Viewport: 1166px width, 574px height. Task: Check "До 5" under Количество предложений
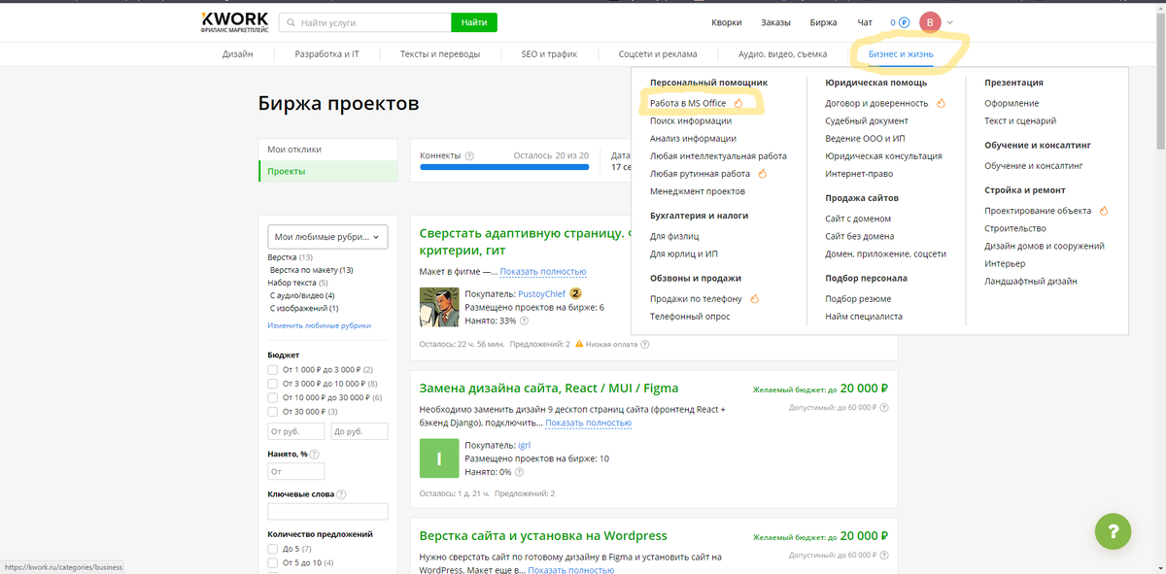272,552
